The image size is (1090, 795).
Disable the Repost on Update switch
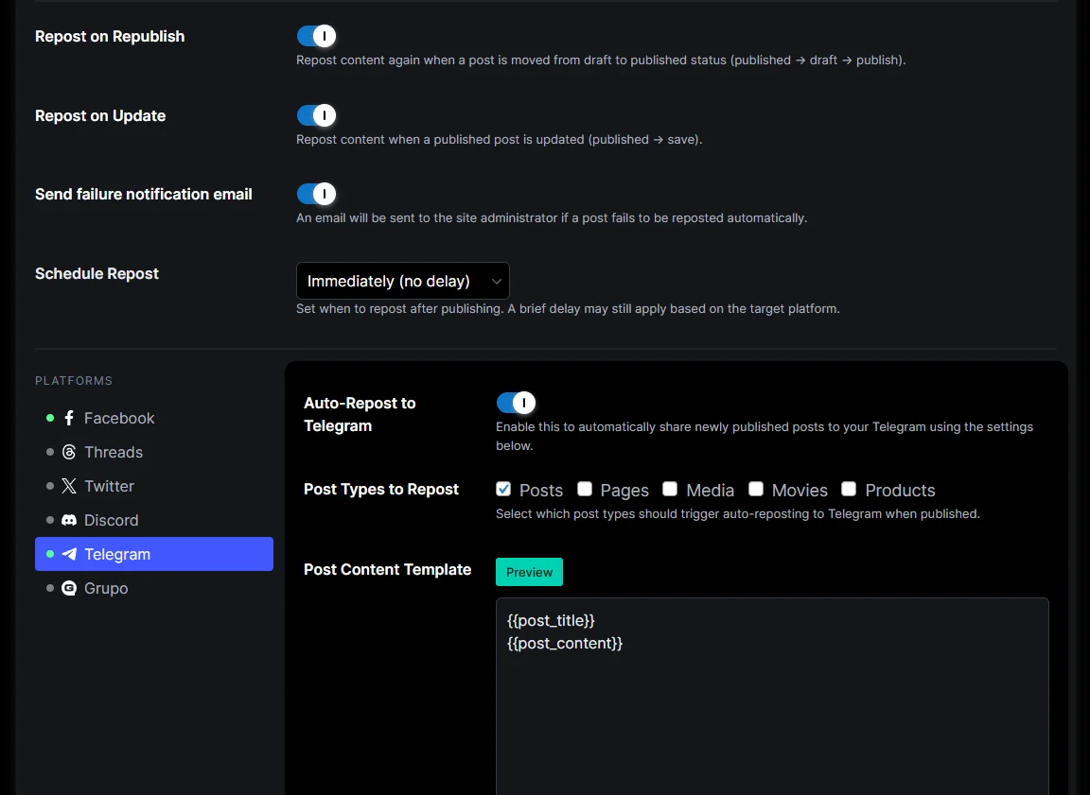tap(316, 115)
